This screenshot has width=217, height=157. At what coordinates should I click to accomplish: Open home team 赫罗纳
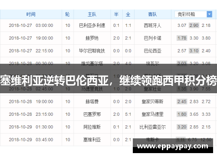pos(92,38)
